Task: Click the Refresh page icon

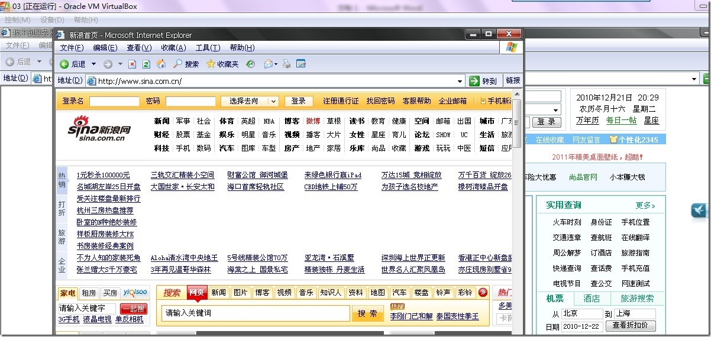Action: [x=146, y=64]
